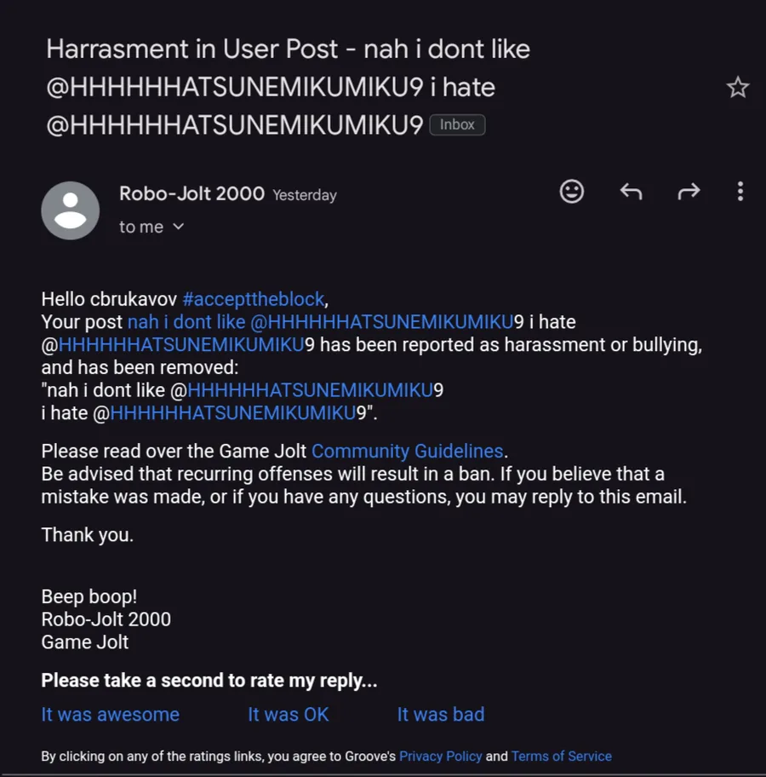Image resolution: width=766 pixels, height=777 pixels.
Task: Star this email message
Action: (x=737, y=87)
